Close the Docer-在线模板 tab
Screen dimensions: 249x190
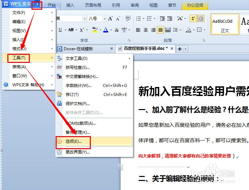[x=112, y=49]
